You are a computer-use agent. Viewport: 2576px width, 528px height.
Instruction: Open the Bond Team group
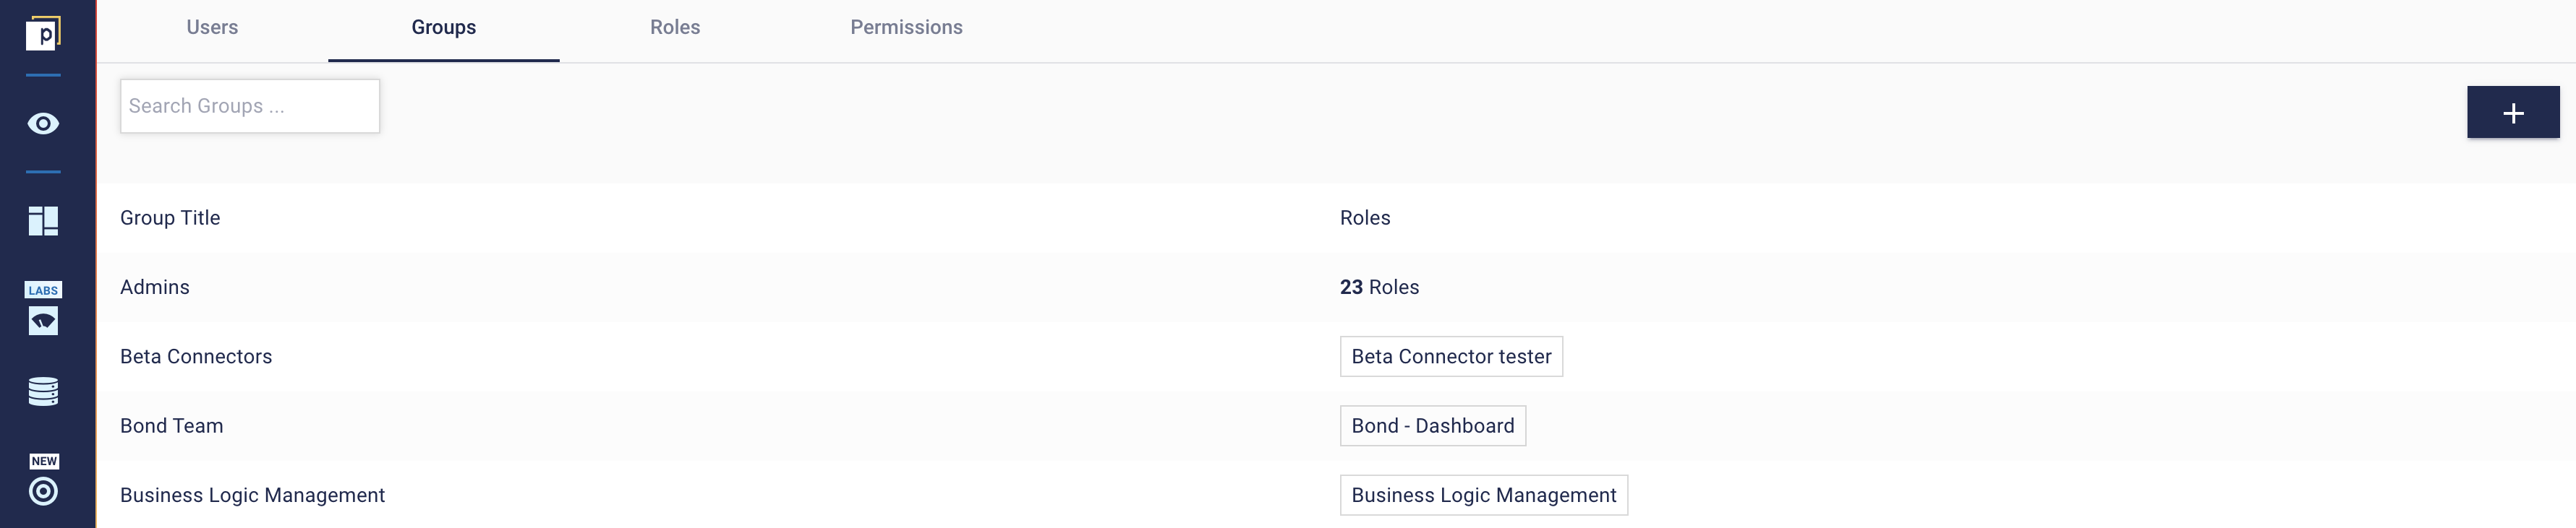coord(171,426)
